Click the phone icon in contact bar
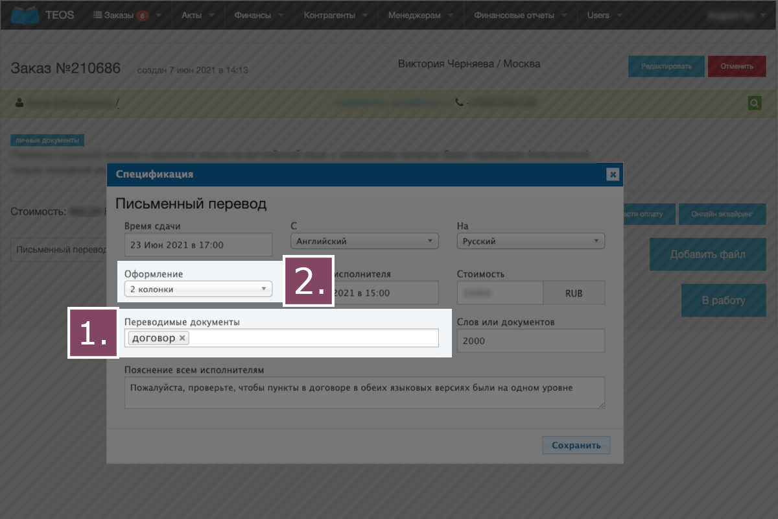Screen dimensions: 778x519 click(x=460, y=103)
